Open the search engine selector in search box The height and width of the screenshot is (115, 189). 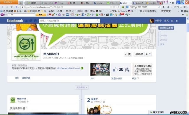click(128, 7)
